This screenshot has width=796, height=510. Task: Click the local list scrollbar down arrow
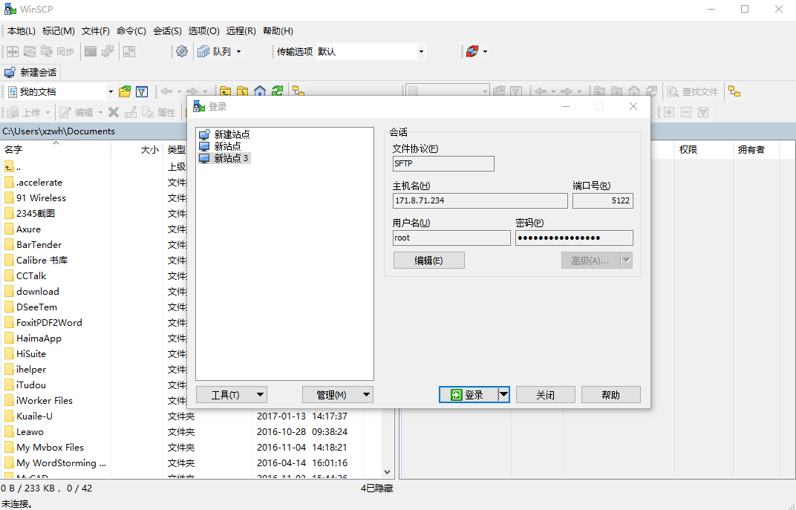(388, 472)
